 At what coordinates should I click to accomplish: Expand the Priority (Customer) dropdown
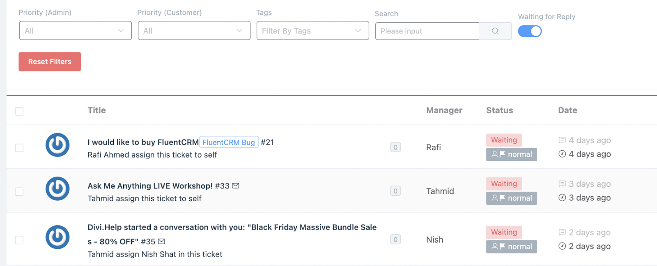pyautogui.click(x=194, y=31)
